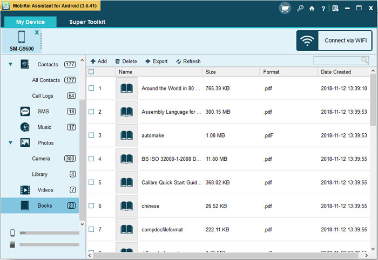Click the Music note icon
This screenshot has width=378, height=260.
(x=25, y=127)
